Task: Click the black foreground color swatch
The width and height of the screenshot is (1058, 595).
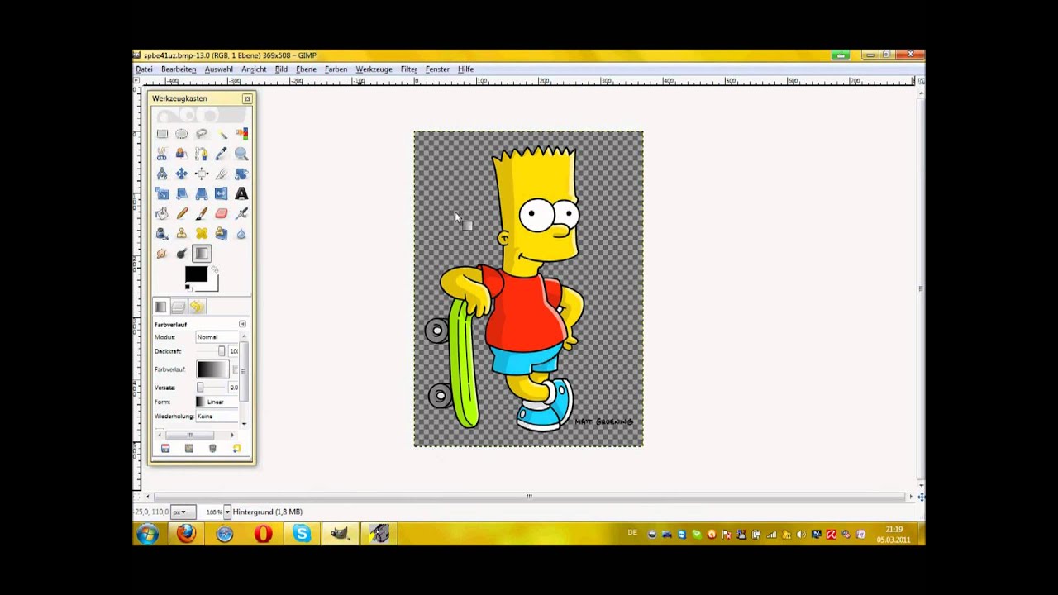Action: pyautogui.click(x=196, y=274)
